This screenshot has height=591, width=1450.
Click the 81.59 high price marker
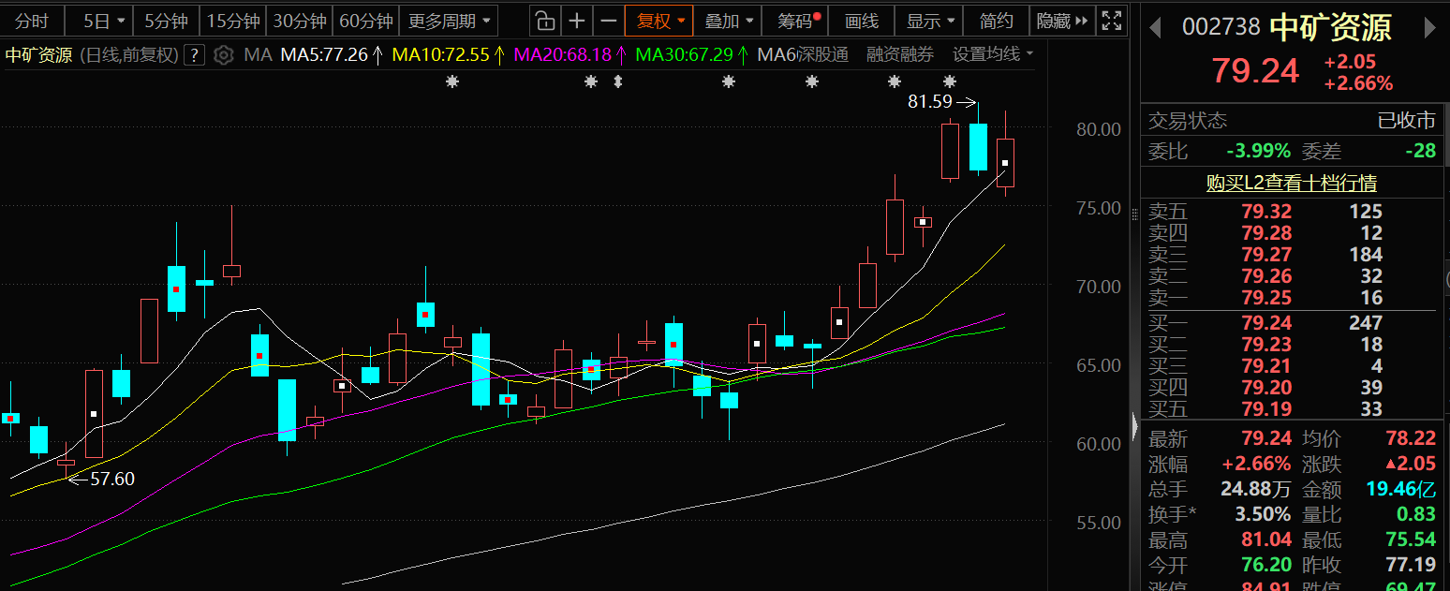pos(929,102)
